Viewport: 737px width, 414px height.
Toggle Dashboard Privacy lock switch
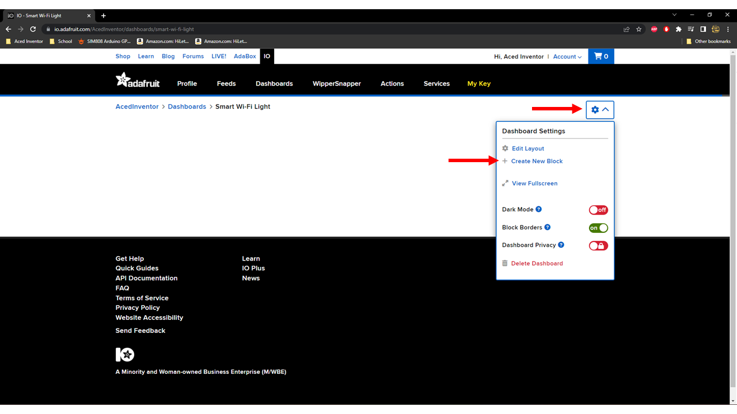[x=598, y=246]
